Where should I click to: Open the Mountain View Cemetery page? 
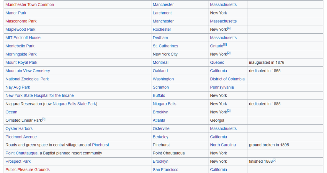tap(28, 71)
